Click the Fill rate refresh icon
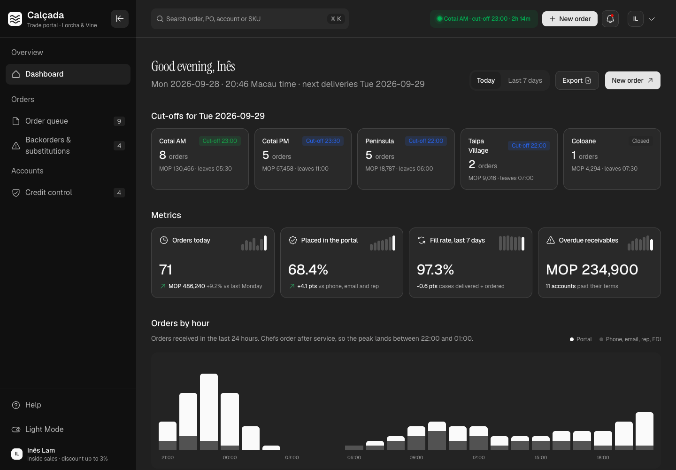The image size is (676, 470). pyautogui.click(x=422, y=240)
